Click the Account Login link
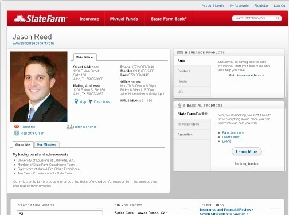Image resolution: width=289 pixels, height=215 pixels. click(213, 6)
